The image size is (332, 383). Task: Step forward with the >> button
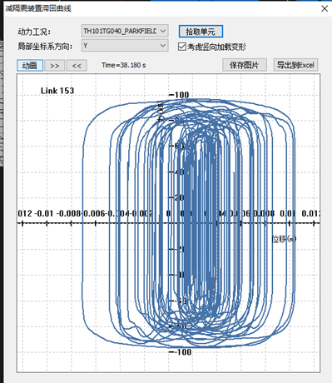click(x=54, y=66)
